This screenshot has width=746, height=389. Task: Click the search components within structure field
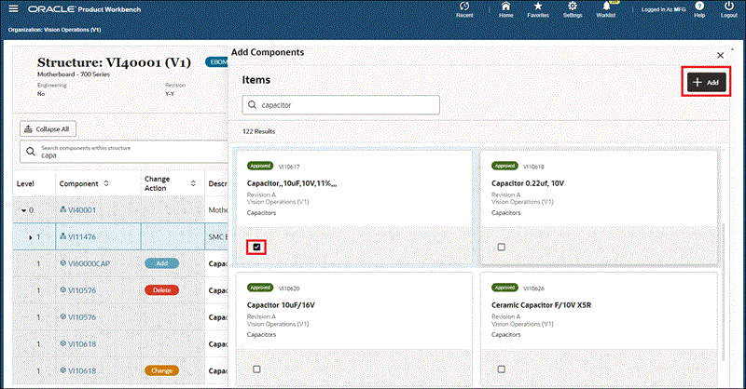tap(124, 152)
